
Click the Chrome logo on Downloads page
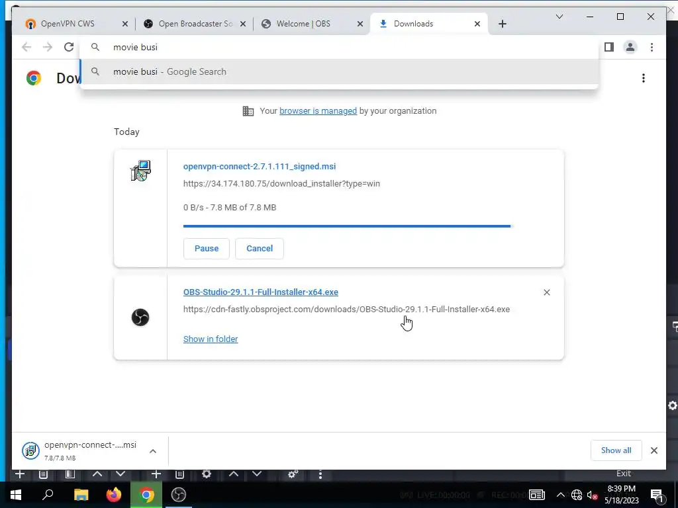coord(34,78)
